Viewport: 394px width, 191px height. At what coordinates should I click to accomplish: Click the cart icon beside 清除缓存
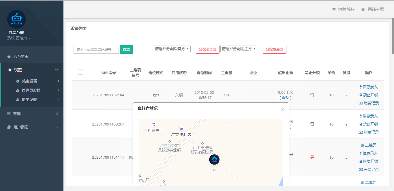(x=334, y=9)
